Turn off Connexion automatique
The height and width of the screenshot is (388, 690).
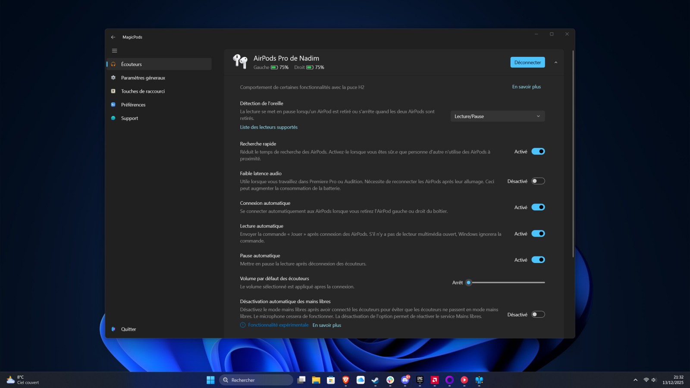click(538, 207)
